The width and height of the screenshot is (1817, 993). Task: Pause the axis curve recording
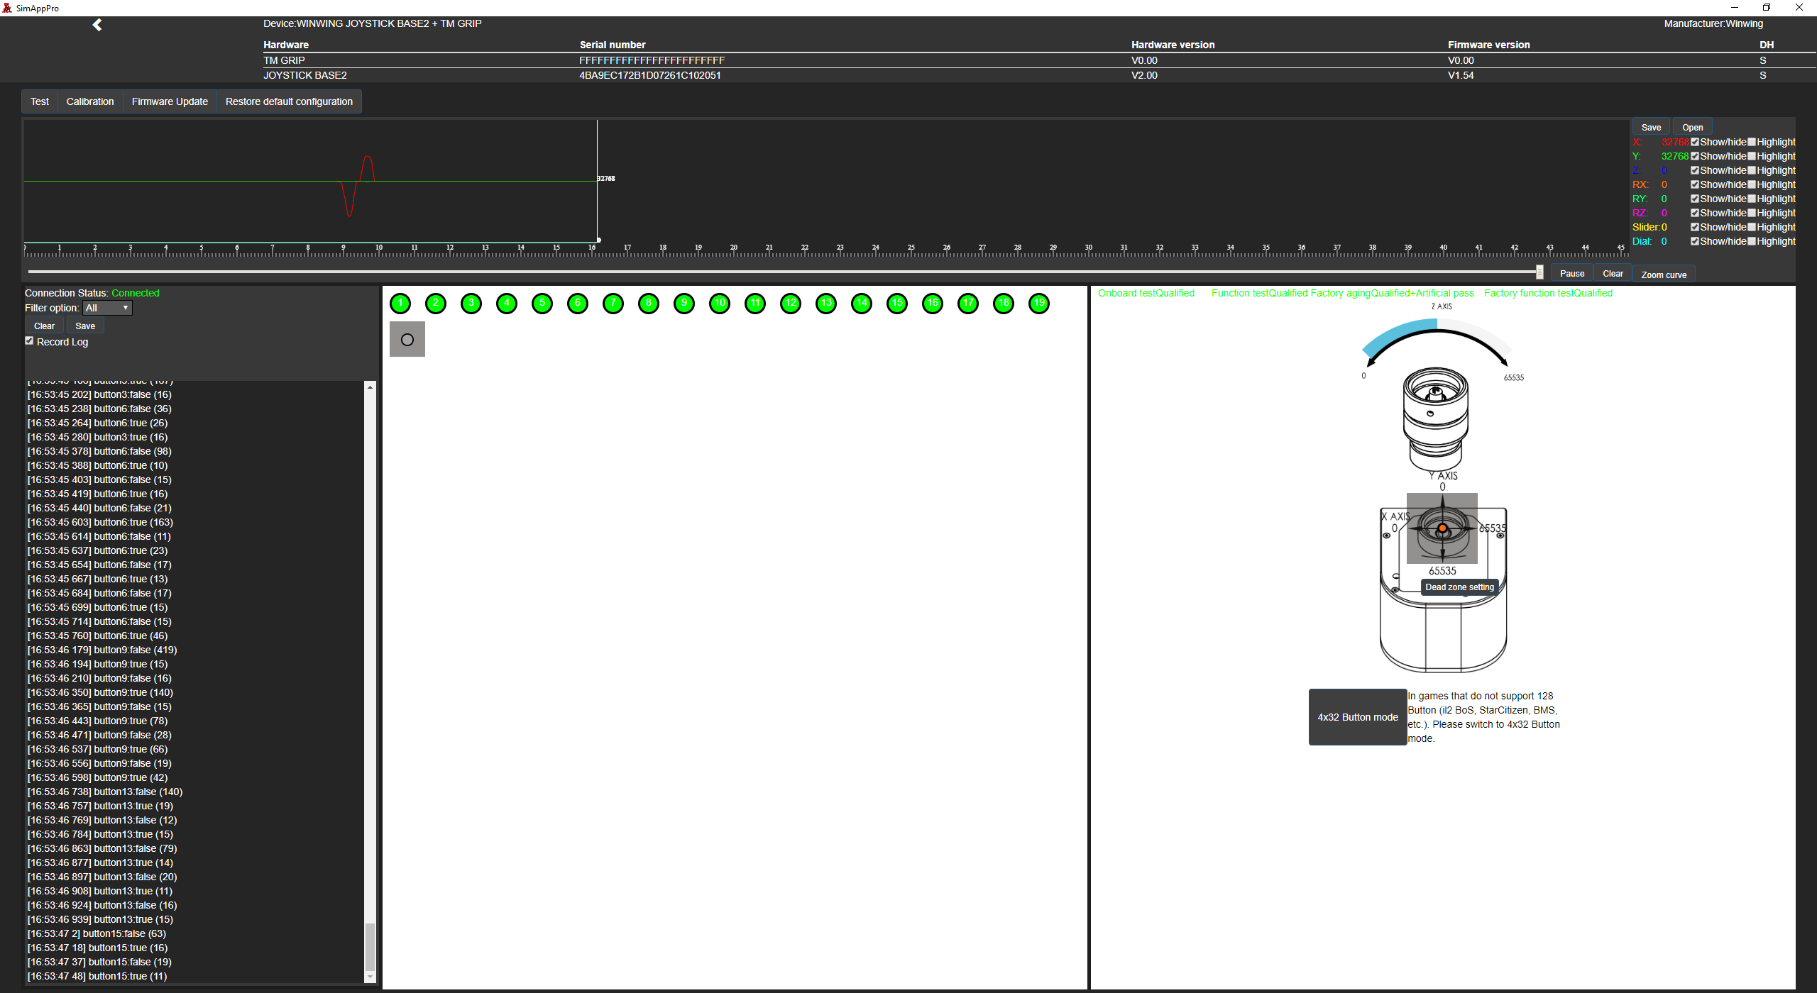pyautogui.click(x=1572, y=274)
